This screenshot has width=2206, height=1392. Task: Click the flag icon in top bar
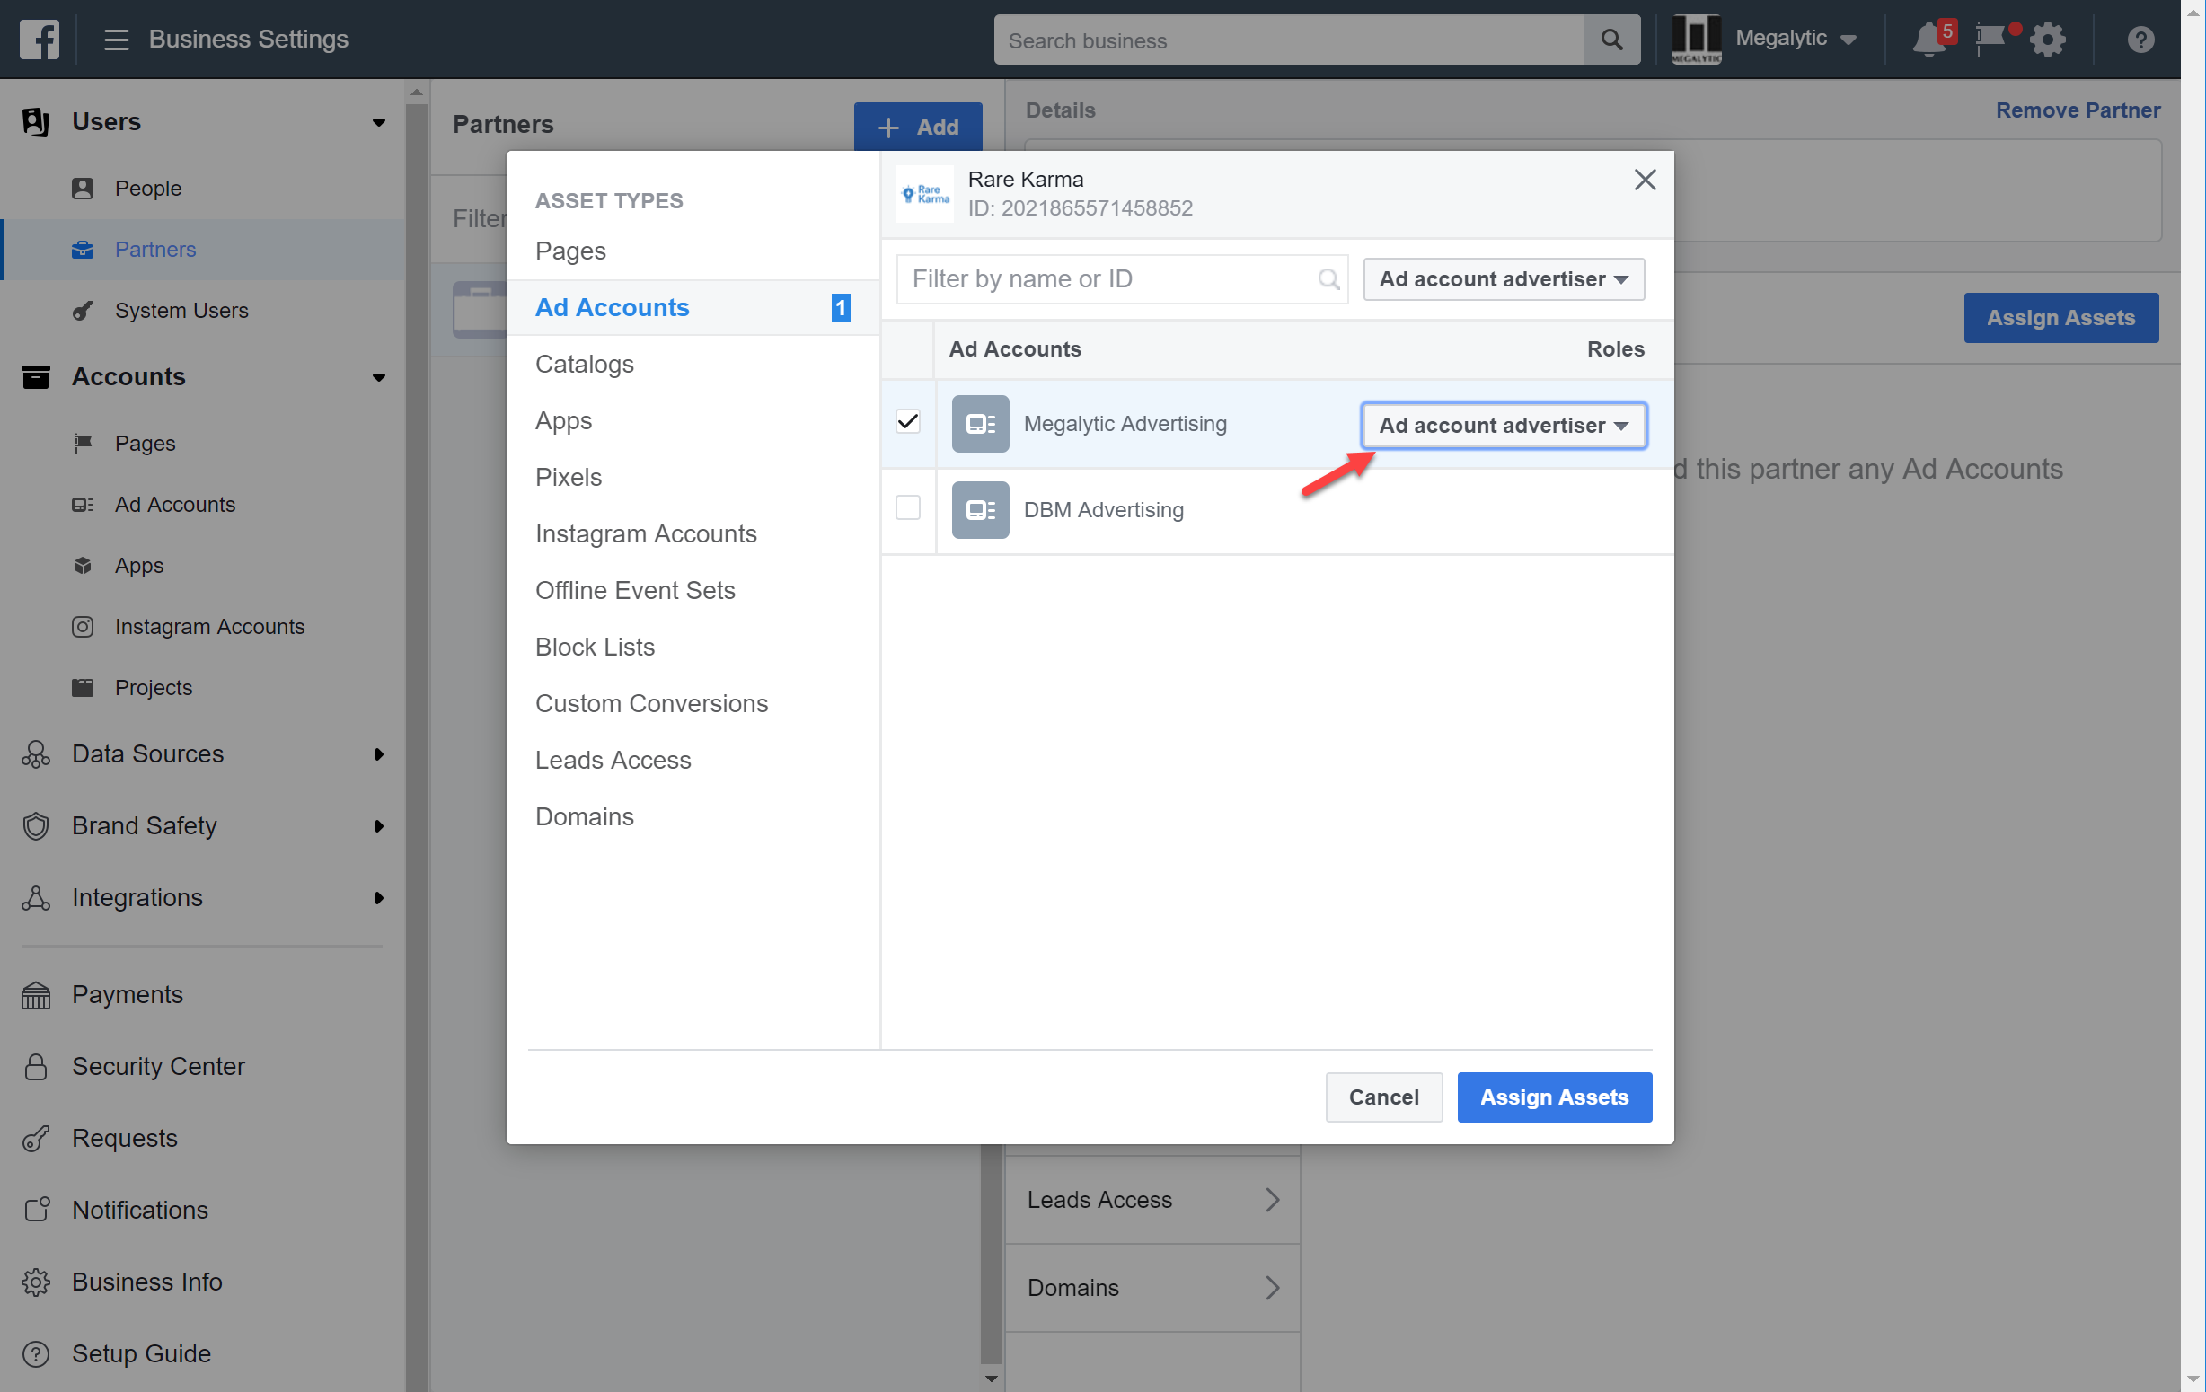1990,40
